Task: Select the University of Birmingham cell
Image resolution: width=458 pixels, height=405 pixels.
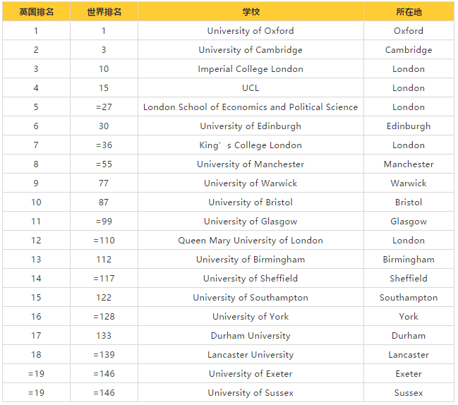Action: tap(251, 259)
